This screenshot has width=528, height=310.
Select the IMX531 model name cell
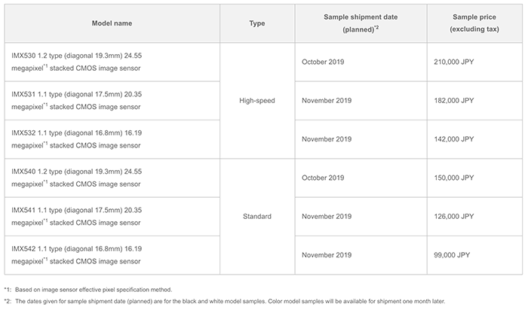click(112, 100)
